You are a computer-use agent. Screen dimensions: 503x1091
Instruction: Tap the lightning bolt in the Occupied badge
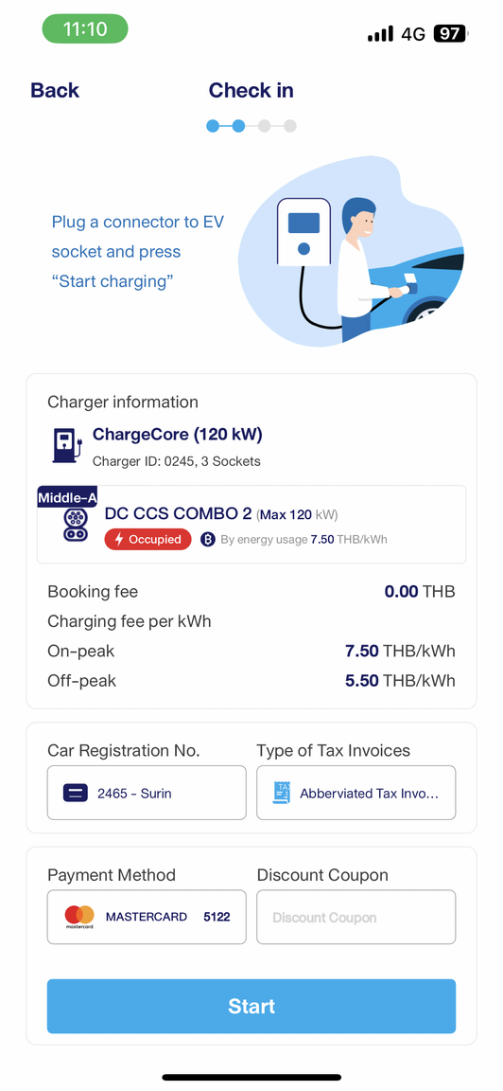(119, 539)
